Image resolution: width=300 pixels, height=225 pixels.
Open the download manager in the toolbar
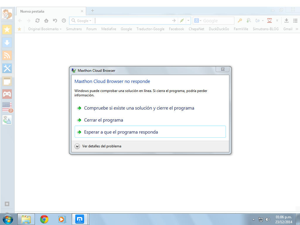pos(287,21)
